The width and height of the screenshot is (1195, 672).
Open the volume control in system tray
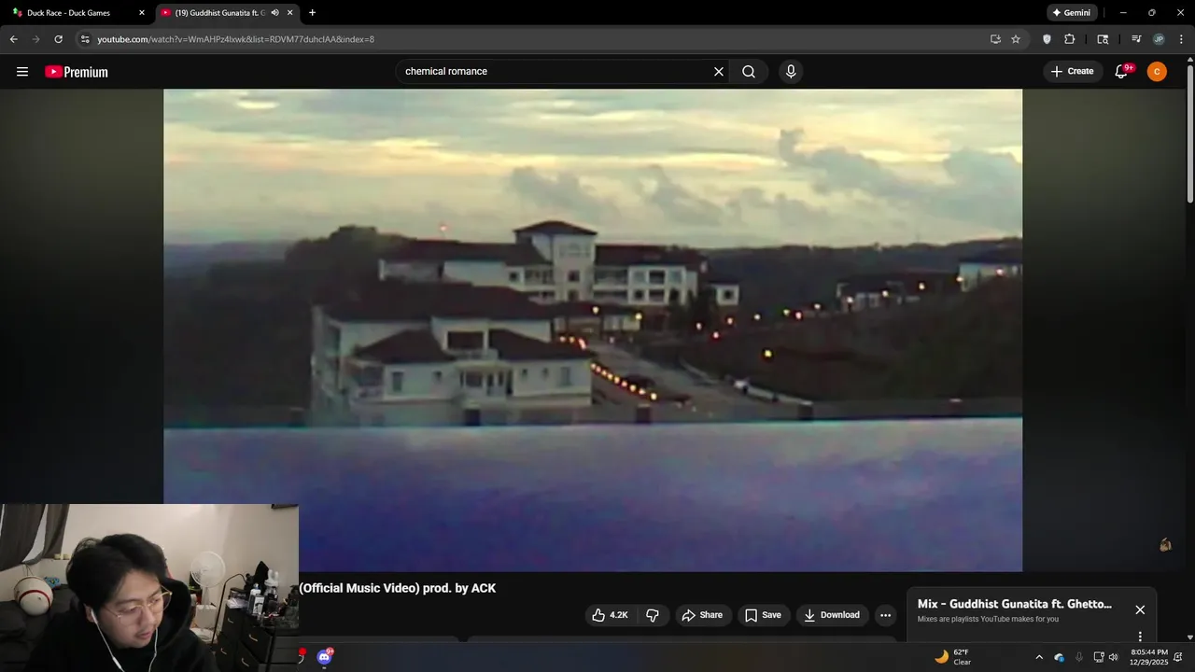coord(1113,657)
